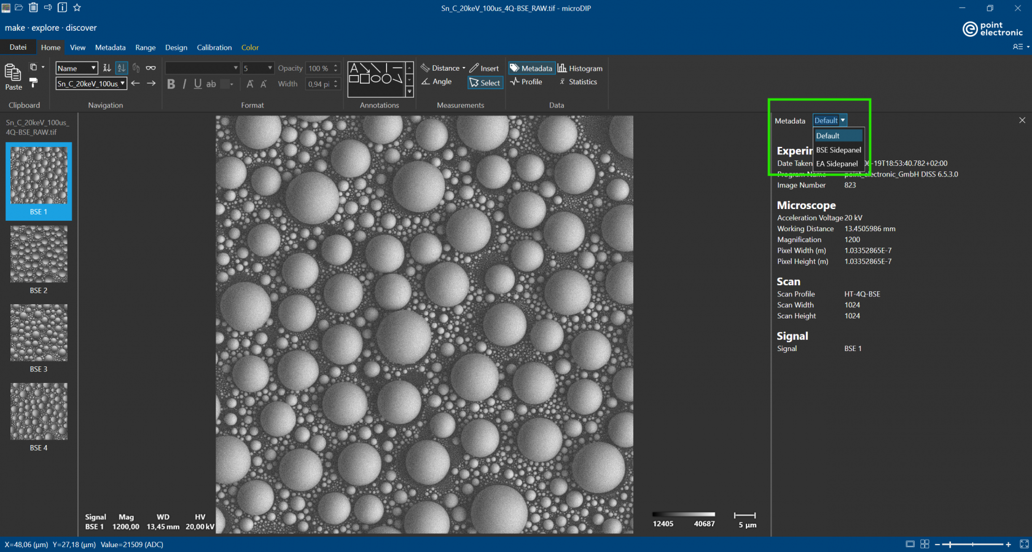Viewport: 1032px width, 552px height.
Task: Click the format painter brush icon
Action: point(34,82)
